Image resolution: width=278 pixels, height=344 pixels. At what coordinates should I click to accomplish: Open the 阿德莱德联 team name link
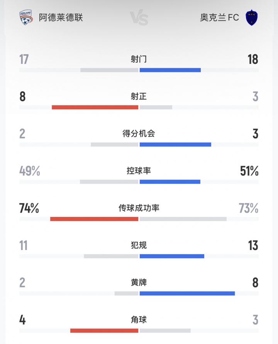[61, 18]
